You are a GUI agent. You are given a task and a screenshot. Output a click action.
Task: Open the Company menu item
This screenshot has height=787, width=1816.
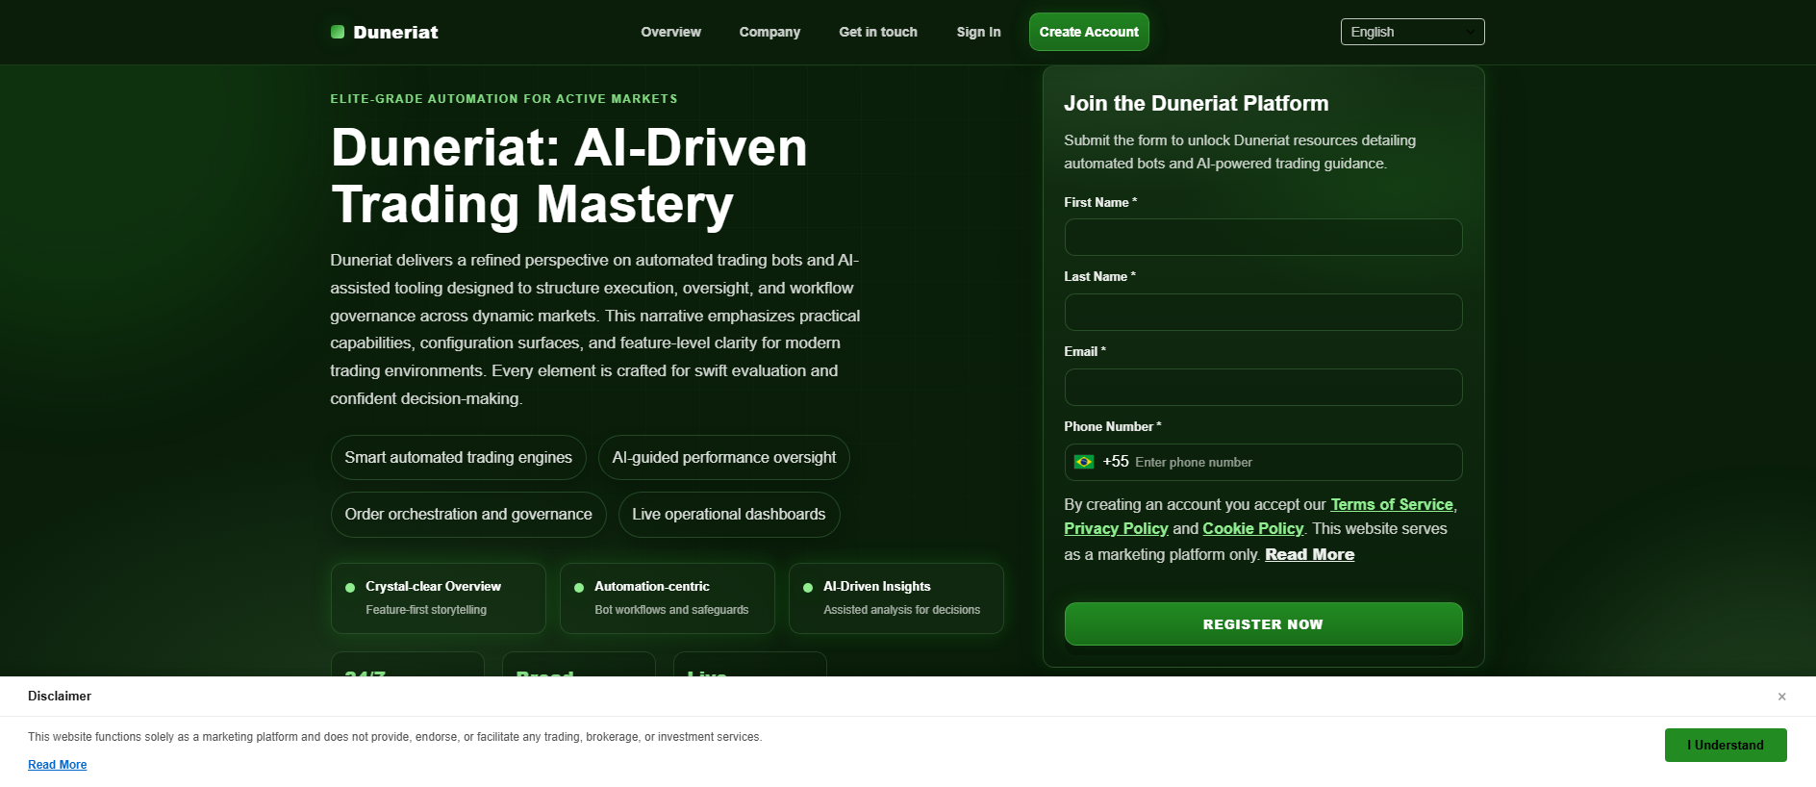pyautogui.click(x=769, y=32)
